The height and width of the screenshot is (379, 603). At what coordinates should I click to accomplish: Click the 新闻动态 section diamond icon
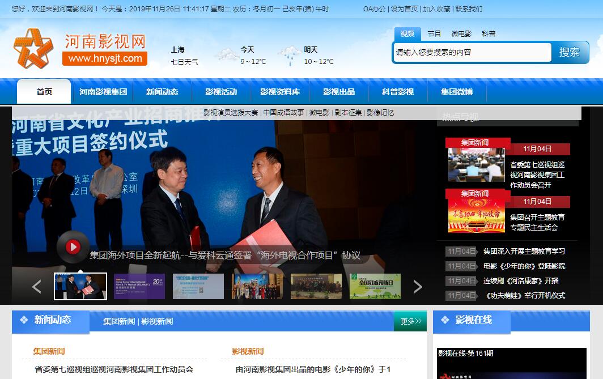(24, 320)
